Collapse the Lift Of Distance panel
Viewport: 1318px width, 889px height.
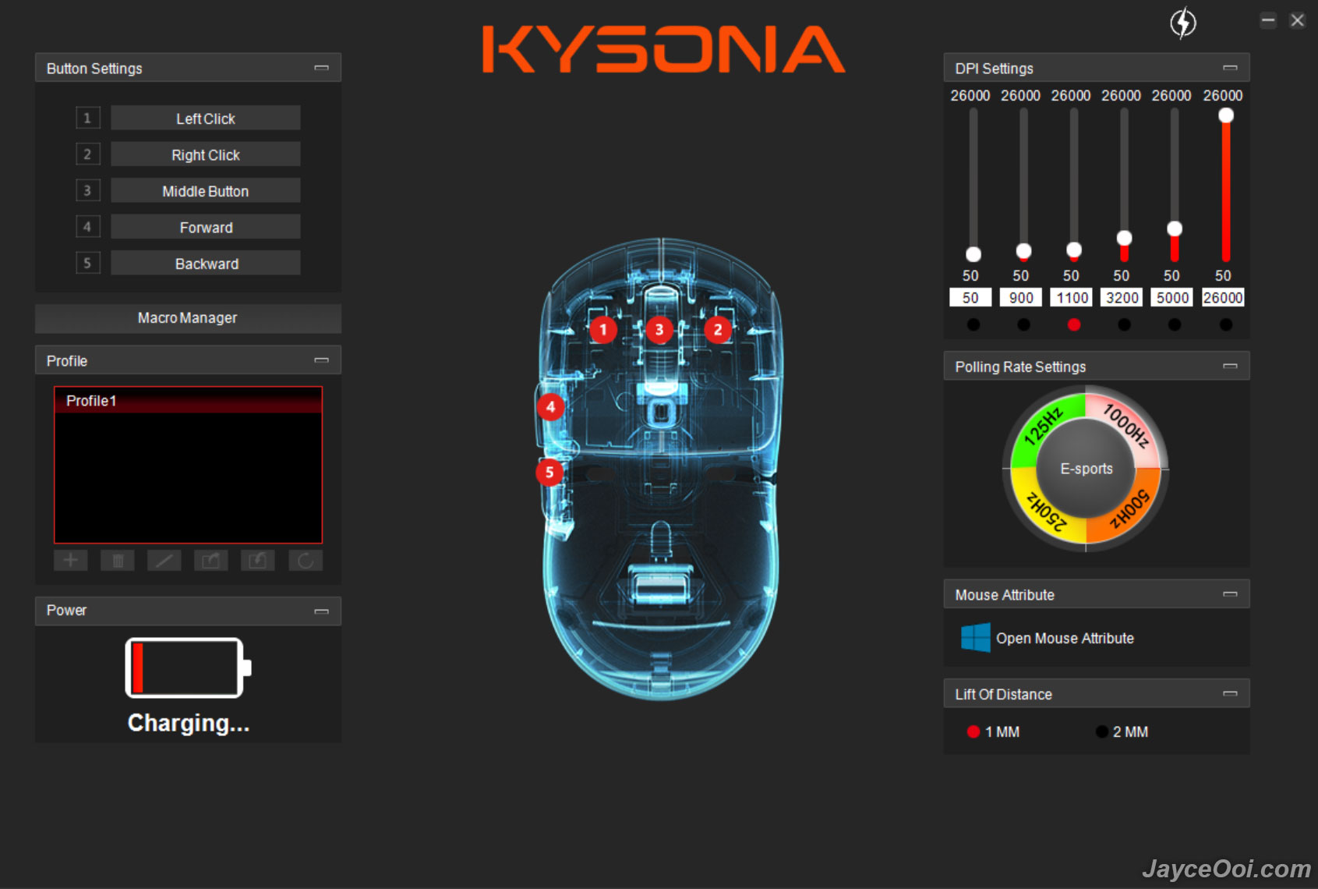(x=1230, y=693)
